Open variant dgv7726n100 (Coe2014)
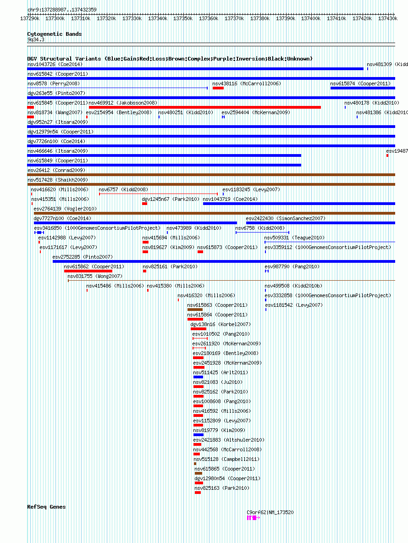This screenshot has width=408, height=543. [56, 142]
